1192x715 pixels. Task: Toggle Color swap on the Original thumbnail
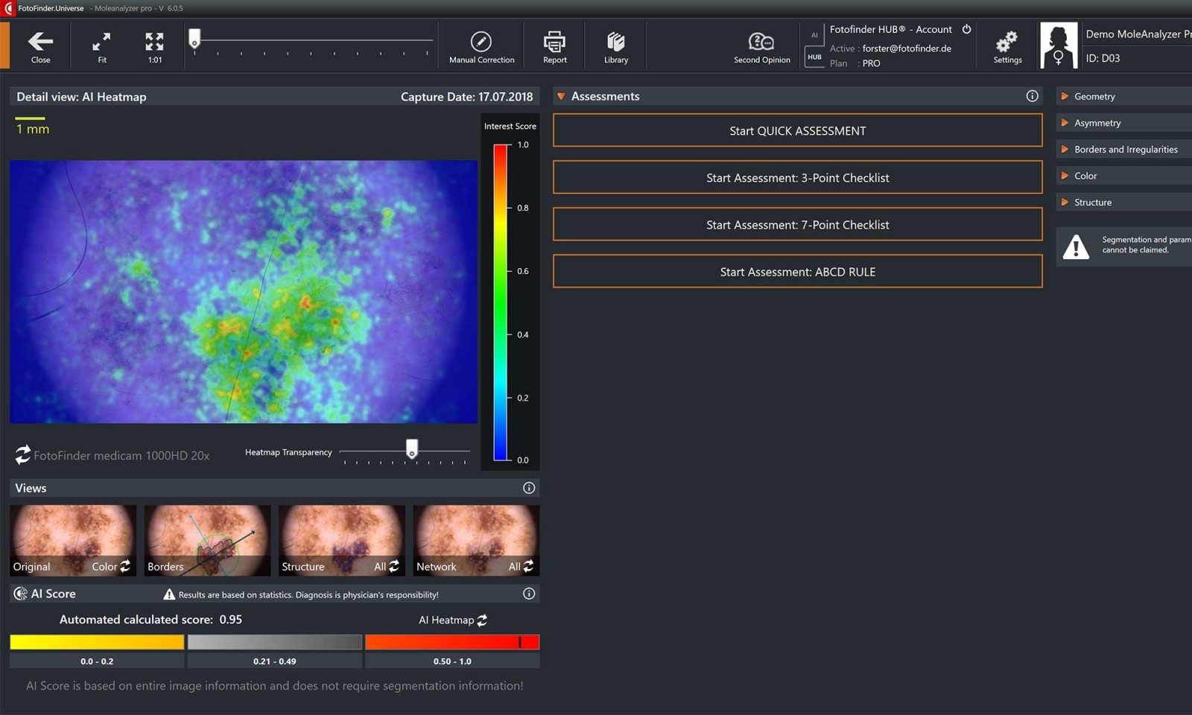[125, 566]
